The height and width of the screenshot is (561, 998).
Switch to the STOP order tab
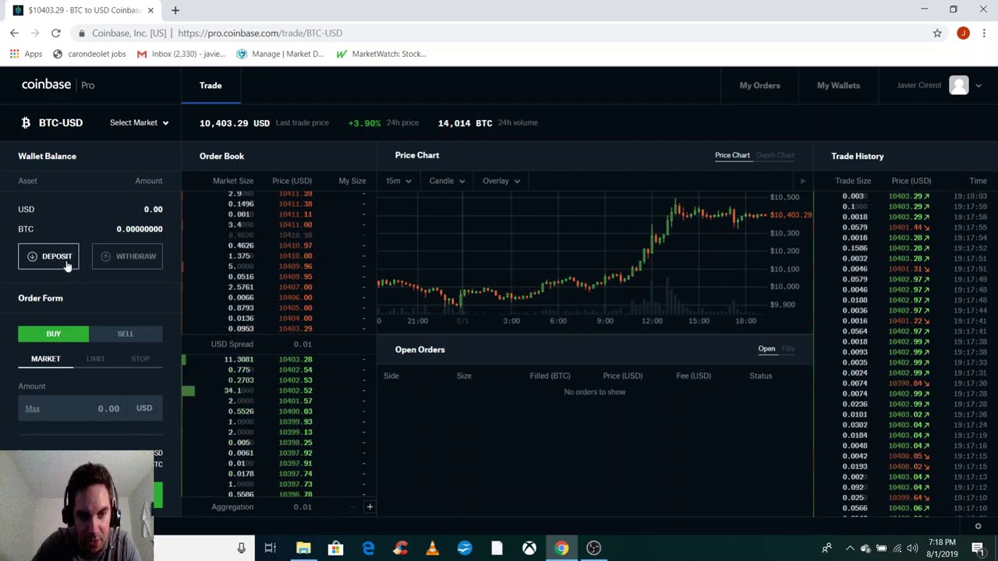[140, 358]
